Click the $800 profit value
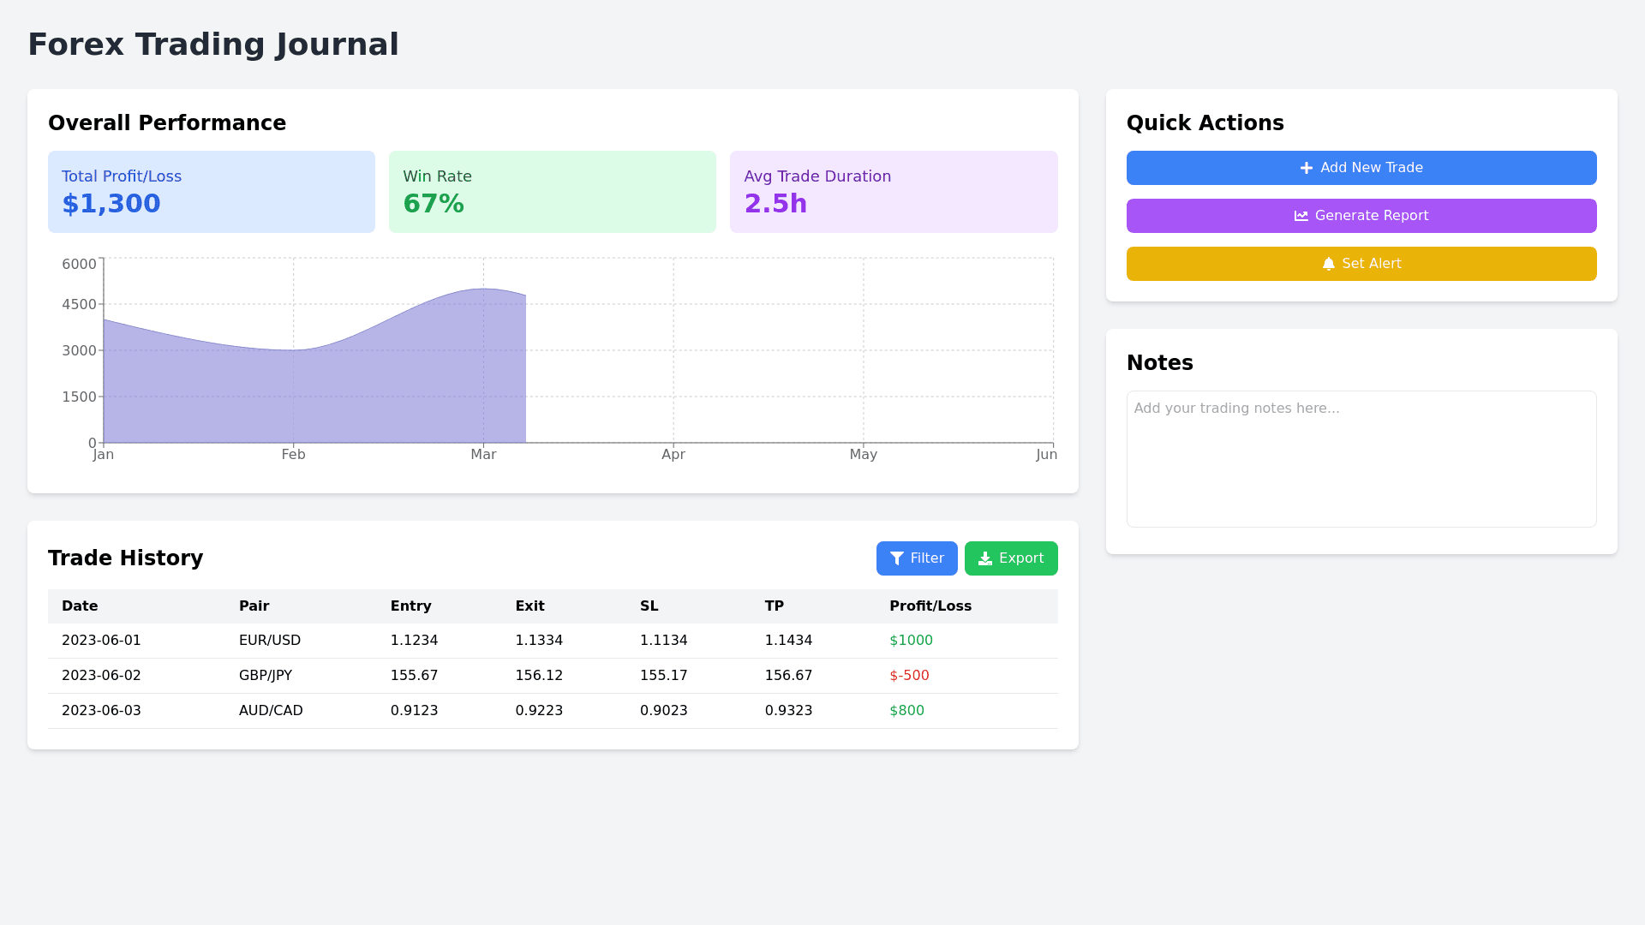Image resolution: width=1645 pixels, height=925 pixels. click(906, 711)
